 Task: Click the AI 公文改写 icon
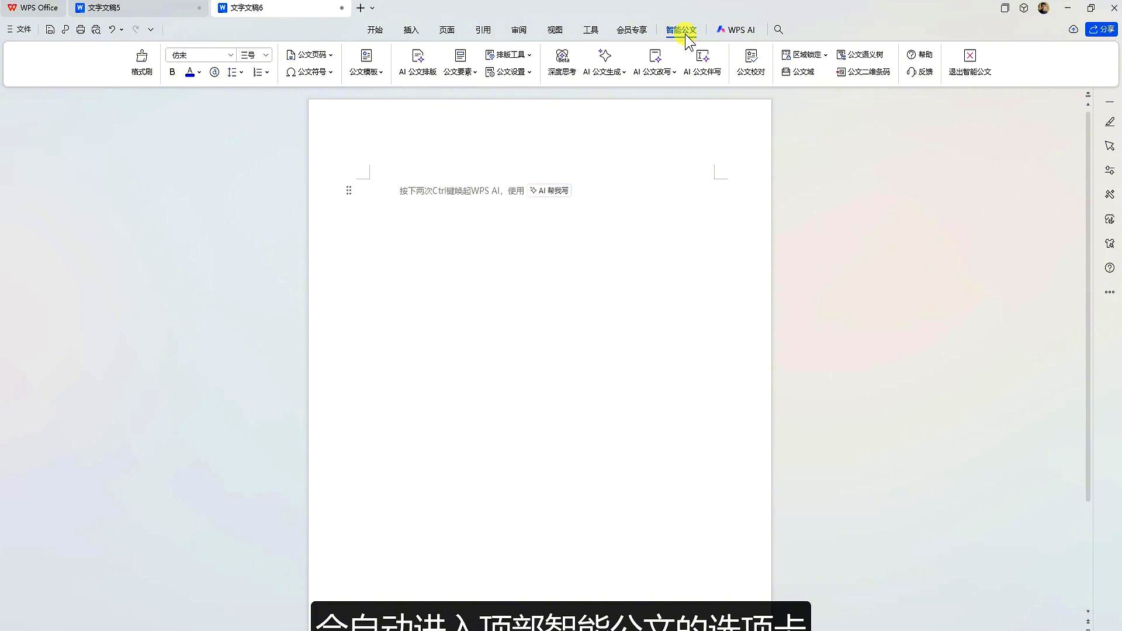coord(654,56)
